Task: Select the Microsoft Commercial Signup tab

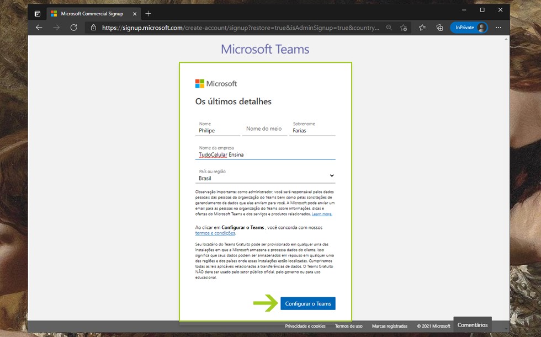Action: point(91,13)
